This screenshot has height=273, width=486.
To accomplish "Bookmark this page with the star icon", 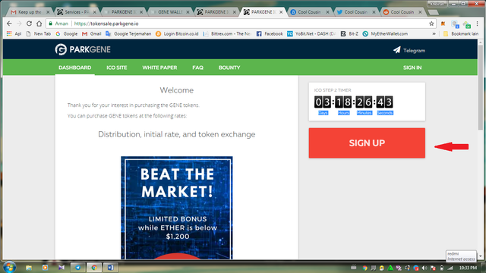I will [431, 24].
